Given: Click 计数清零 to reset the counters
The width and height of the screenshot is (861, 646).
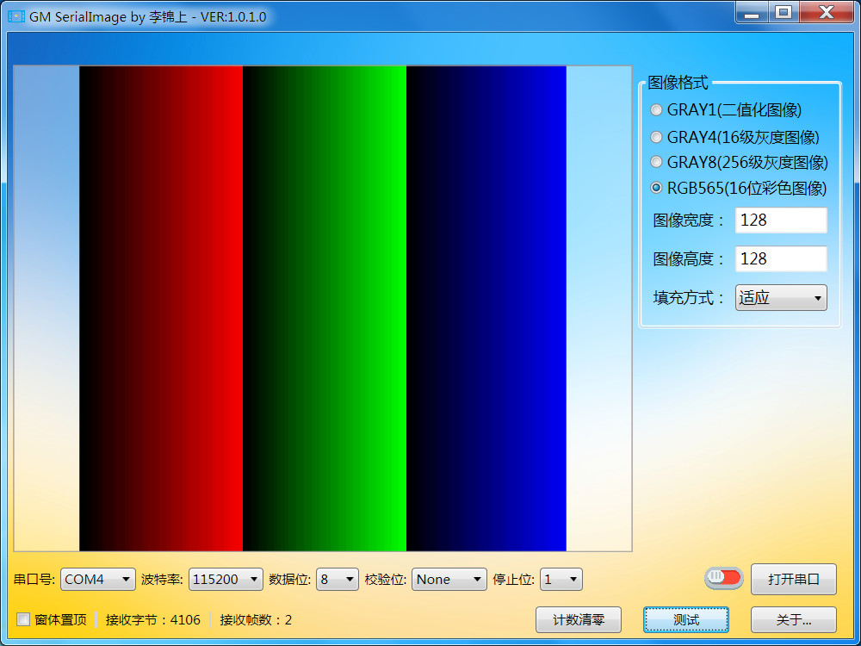Looking at the screenshot, I should click(x=579, y=619).
